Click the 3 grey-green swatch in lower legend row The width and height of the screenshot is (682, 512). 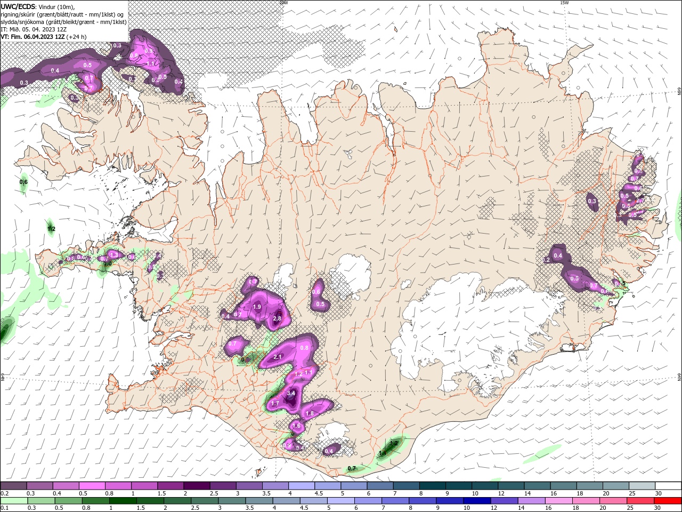[231, 501]
